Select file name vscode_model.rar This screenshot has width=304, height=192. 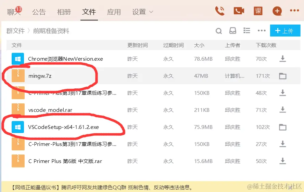click(50, 110)
